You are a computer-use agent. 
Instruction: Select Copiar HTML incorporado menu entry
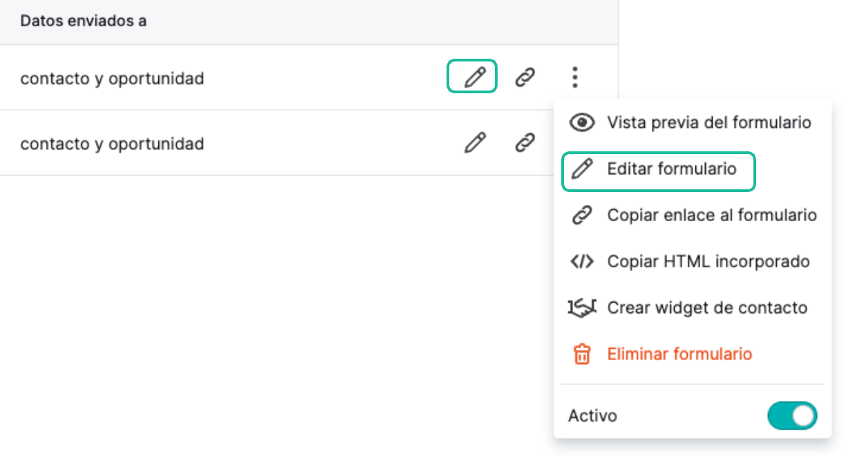coord(708,262)
